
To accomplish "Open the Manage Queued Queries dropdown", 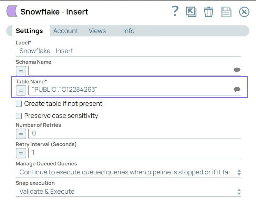I will 128,172.
